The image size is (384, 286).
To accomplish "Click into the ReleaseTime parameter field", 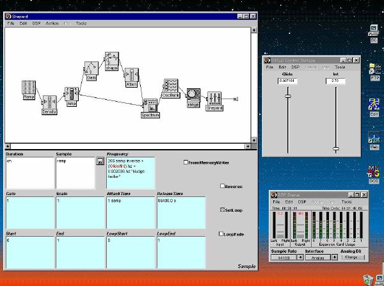I will (181, 212).
